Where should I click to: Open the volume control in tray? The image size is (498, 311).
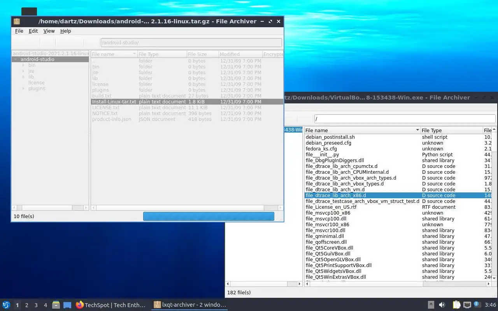click(x=442, y=305)
